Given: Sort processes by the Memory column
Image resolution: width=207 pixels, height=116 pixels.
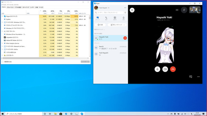Looking at the screenshot, I should point(51,12).
